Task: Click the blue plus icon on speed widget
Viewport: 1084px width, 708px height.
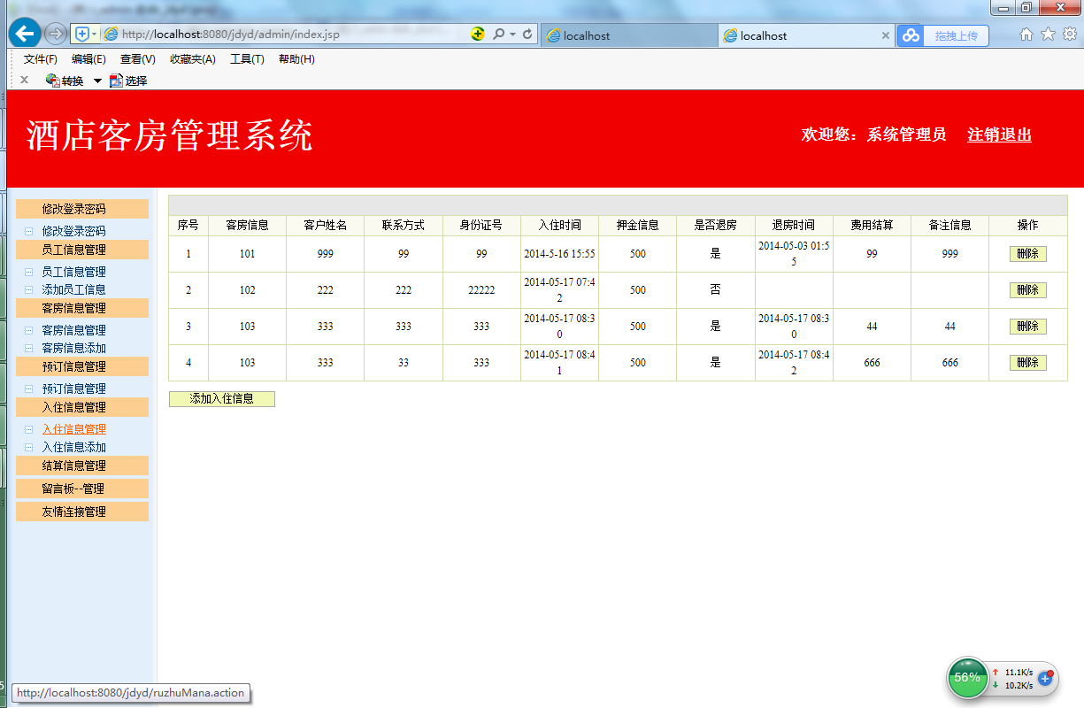Action: pos(1045,678)
